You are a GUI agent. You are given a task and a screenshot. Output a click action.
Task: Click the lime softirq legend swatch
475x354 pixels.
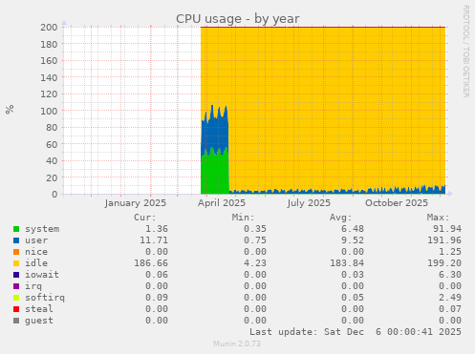pos(16,298)
